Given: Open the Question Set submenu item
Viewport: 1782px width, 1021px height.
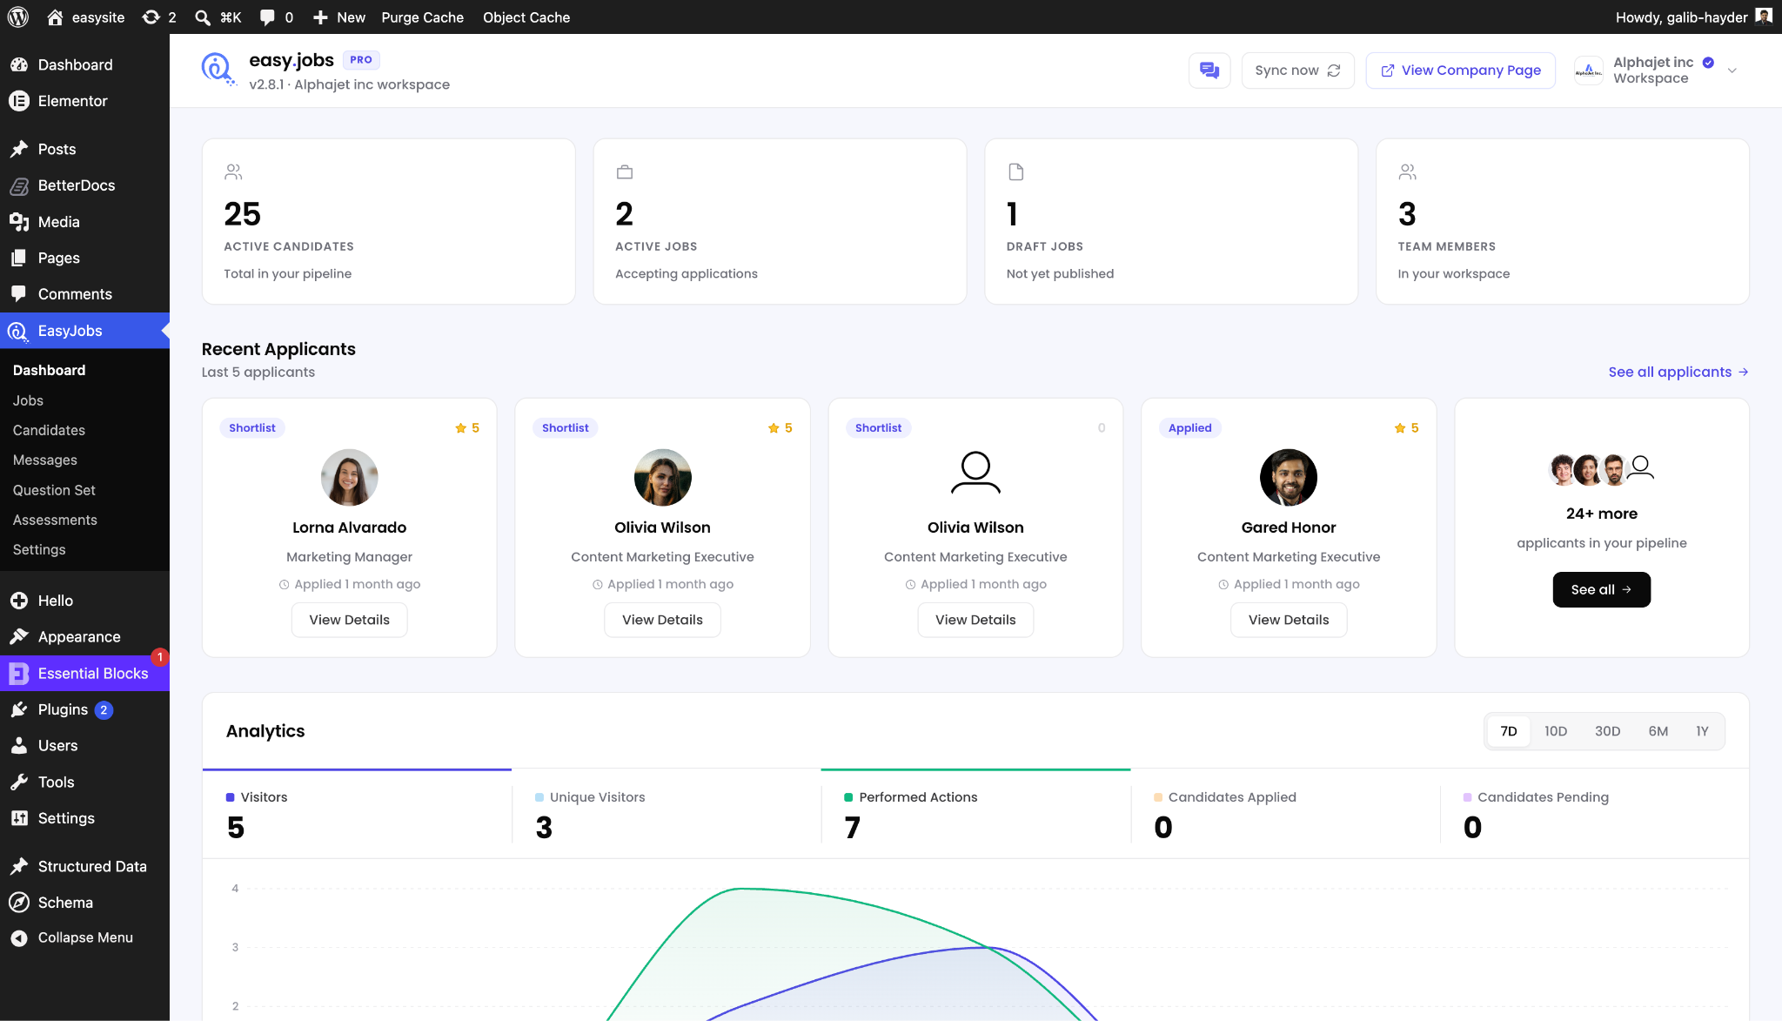Looking at the screenshot, I should pos(54,490).
